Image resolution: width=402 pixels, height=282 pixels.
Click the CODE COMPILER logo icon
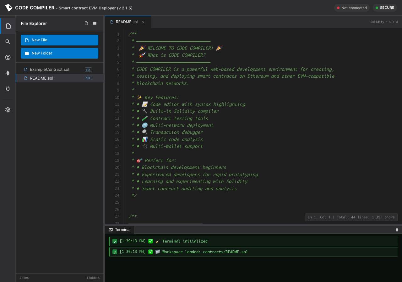click(9, 8)
